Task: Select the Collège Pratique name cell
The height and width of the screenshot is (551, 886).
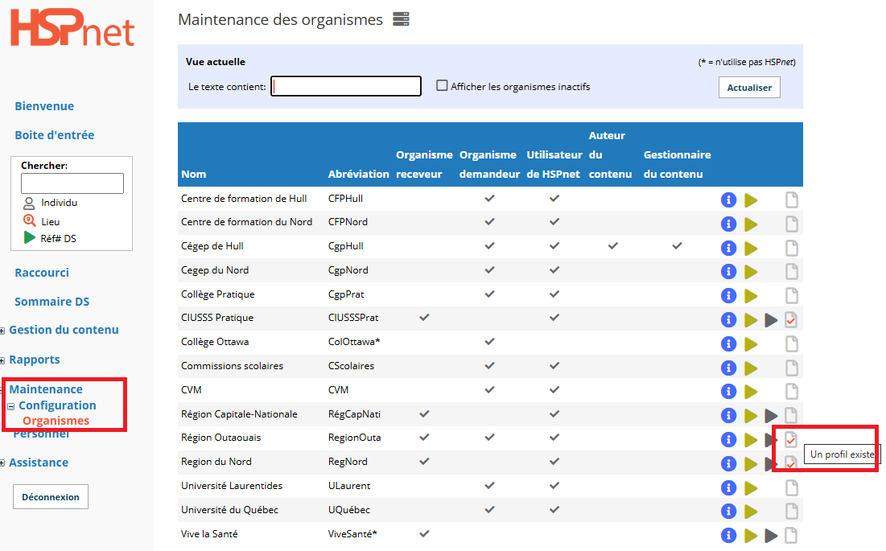Action: [x=217, y=294]
